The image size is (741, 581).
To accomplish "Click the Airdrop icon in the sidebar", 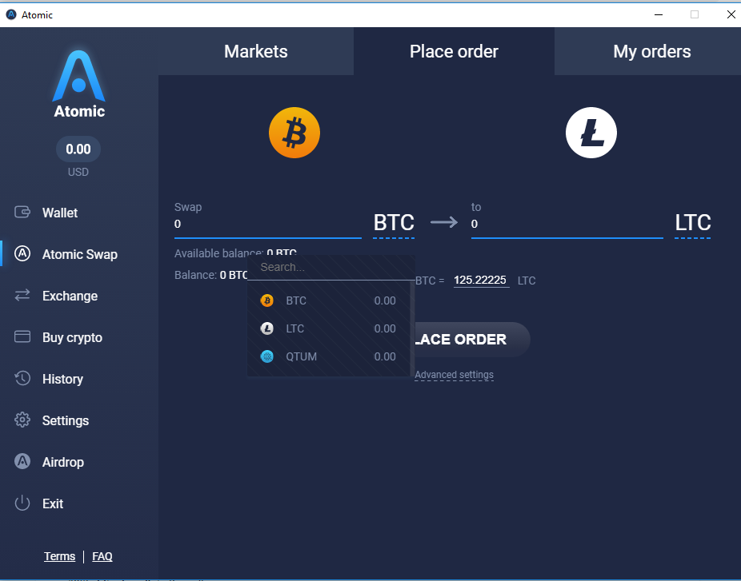I will [x=22, y=461].
